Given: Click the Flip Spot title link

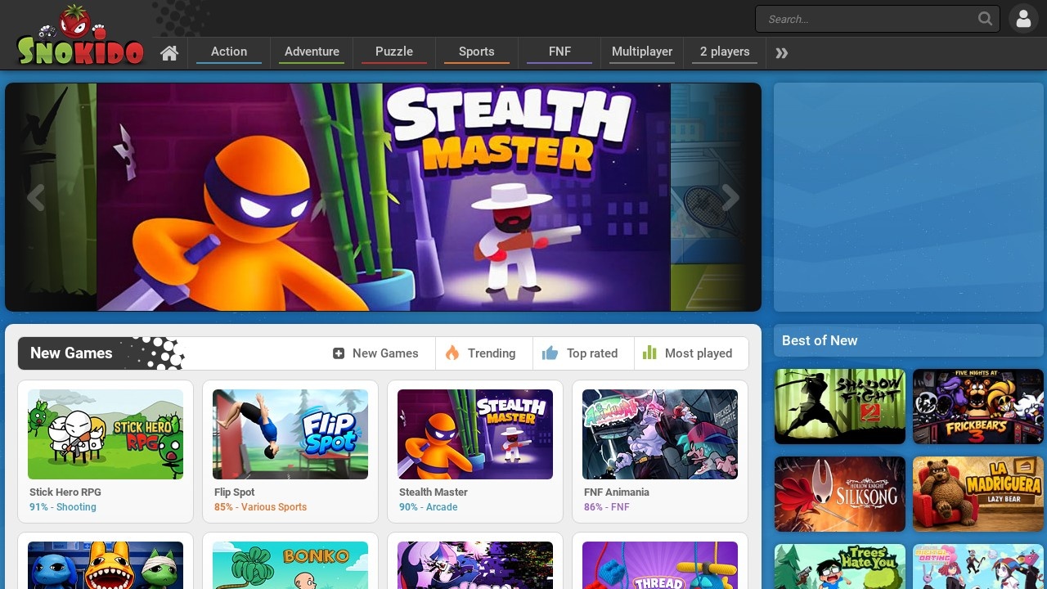Looking at the screenshot, I should coord(235,492).
